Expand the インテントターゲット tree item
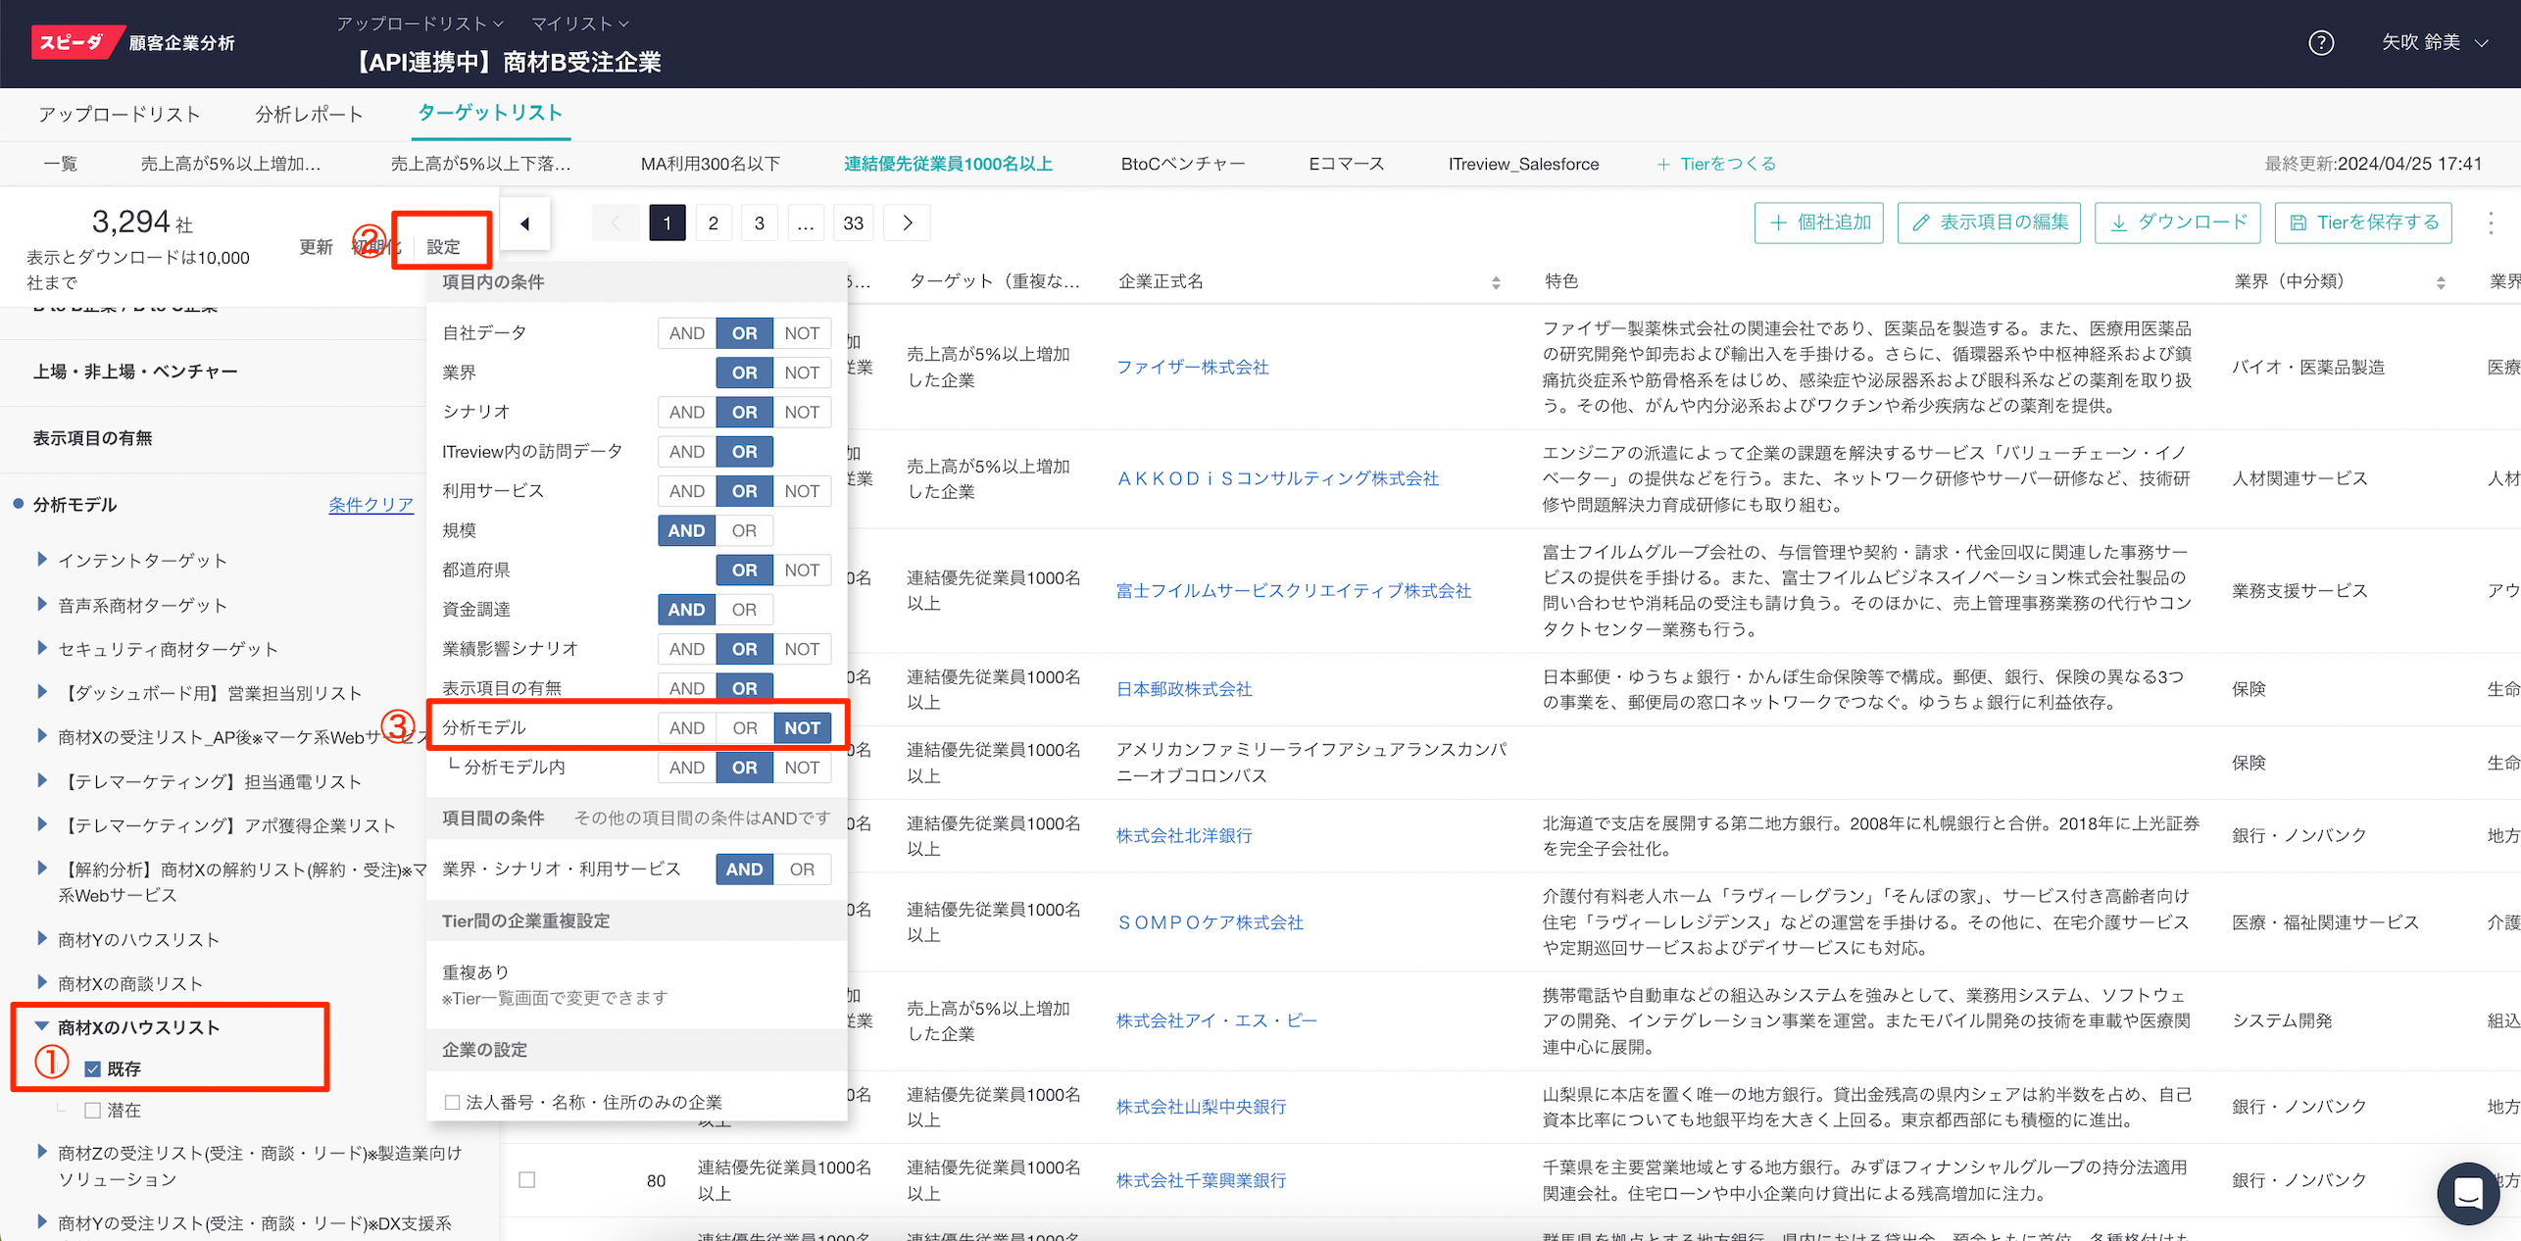This screenshot has width=2521, height=1241. (x=42, y=560)
